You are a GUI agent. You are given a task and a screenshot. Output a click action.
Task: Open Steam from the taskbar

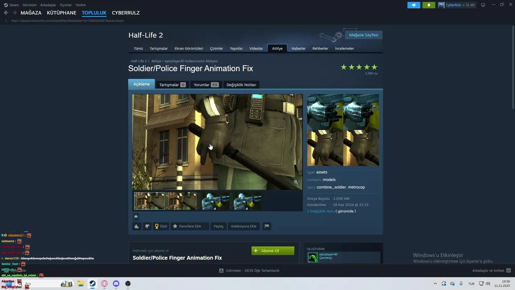[93, 284]
